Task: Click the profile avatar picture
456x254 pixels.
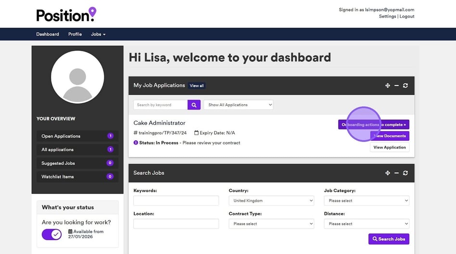Action: pyautogui.click(x=77, y=77)
